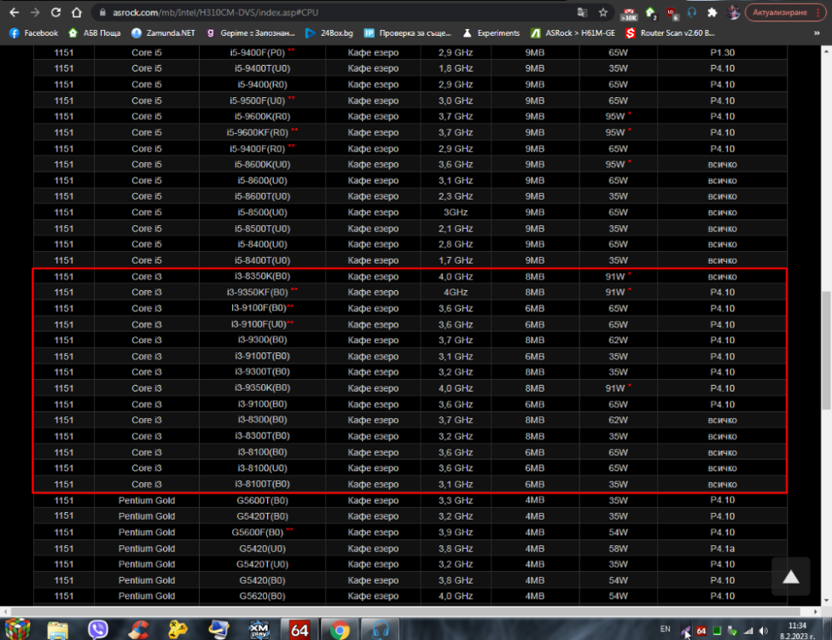Click the i5-9400F(P0) CPU cell
Image resolution: width=832 pixels, height=640 pixels.
(262, 53)
